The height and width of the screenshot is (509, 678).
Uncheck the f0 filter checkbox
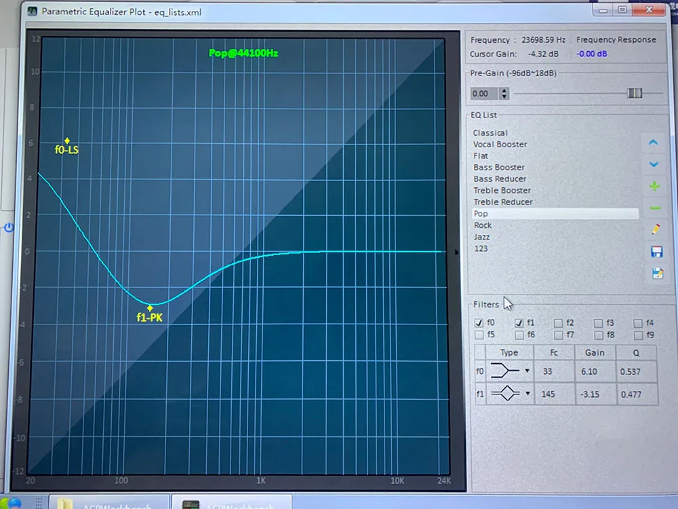pos(479,323)
